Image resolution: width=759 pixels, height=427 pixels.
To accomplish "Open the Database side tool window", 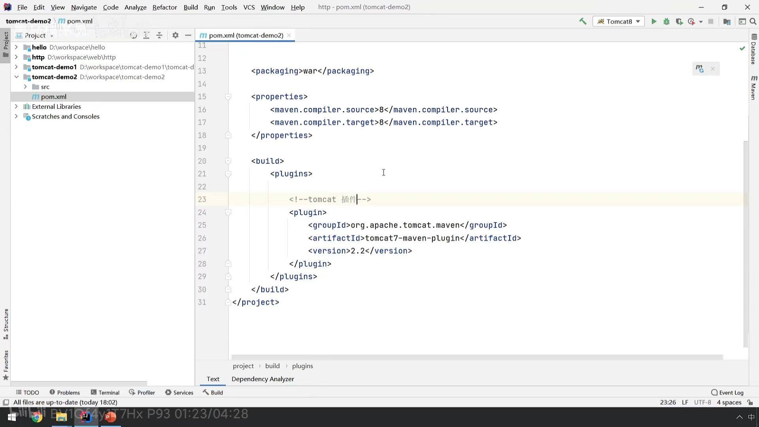I will tap(754, 49).
